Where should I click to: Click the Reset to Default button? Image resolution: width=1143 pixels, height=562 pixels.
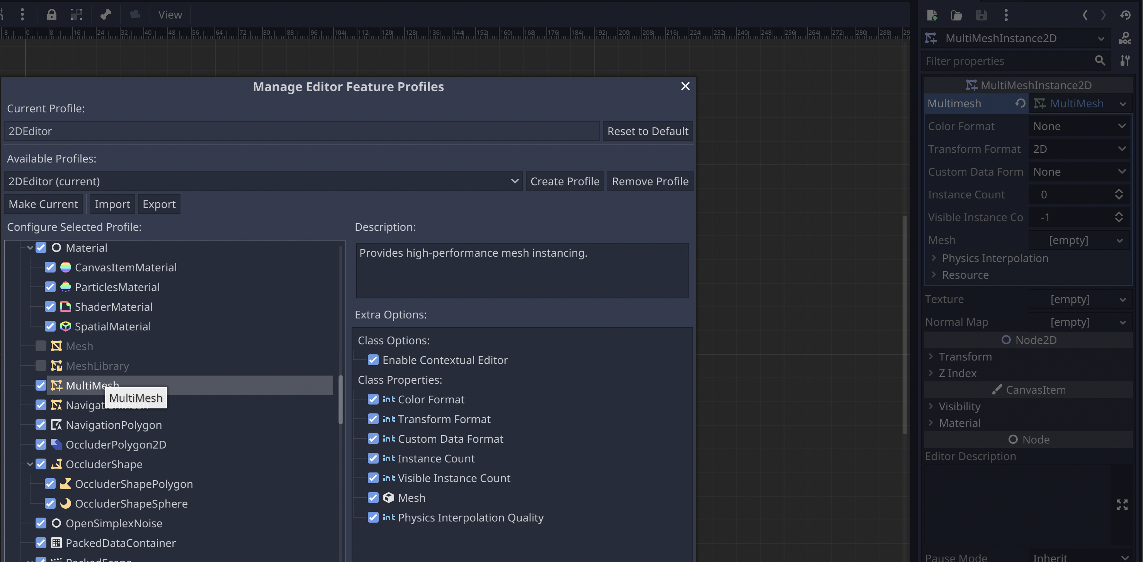648,131
